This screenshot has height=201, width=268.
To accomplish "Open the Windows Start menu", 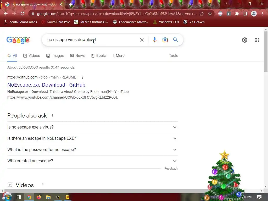I will tap(7, 197).
